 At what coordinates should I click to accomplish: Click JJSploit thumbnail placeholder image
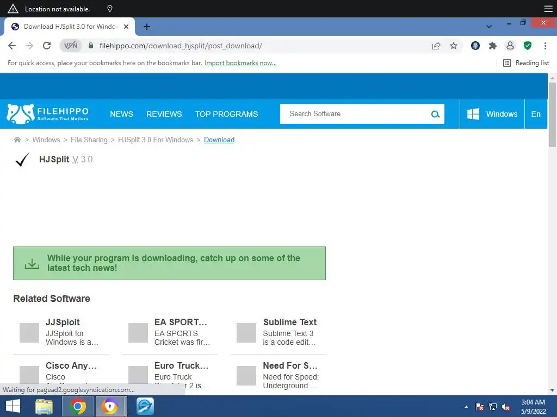click(x=29, y=333)
